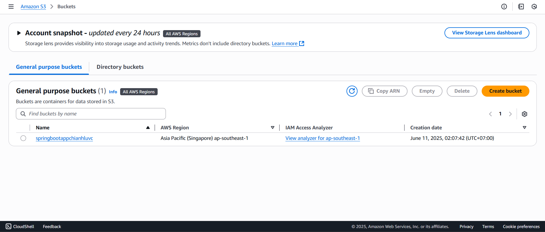
Task: Expand the Account snapshot section
Action: click(19, 33)
